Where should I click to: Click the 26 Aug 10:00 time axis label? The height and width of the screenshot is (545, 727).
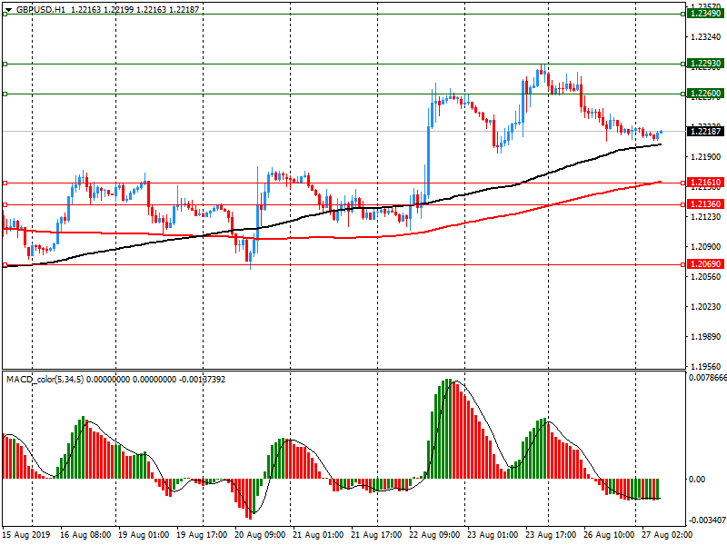click(x=609, y=535)
